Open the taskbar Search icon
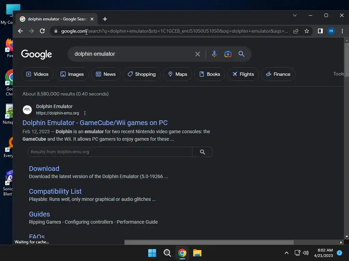 167,253
